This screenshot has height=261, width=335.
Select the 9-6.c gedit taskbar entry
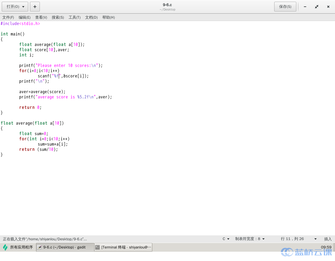pos(65,247)
